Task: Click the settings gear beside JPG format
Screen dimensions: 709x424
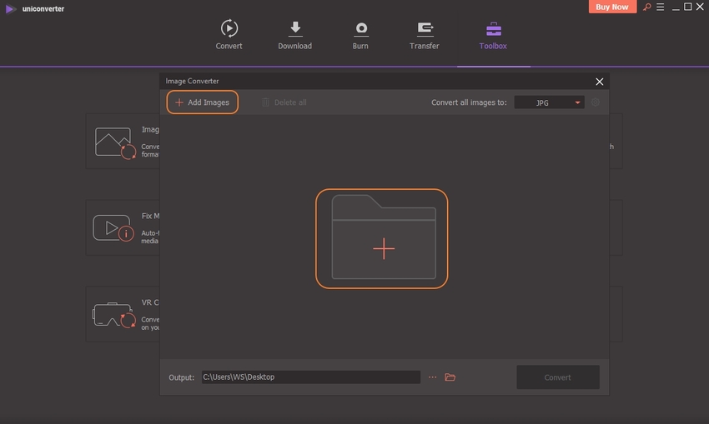Action: [596, 102]
